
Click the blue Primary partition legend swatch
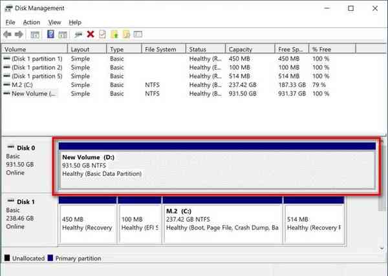point(50,259)
